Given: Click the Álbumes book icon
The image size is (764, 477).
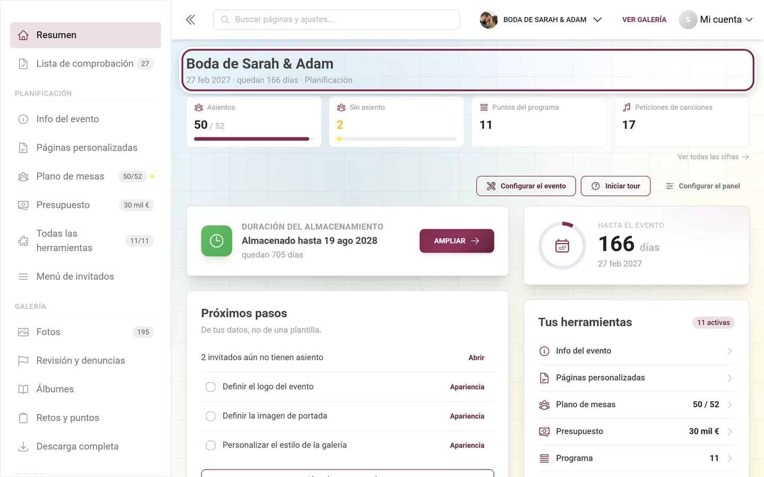Looking at the screenshot, I should [23, 390].
